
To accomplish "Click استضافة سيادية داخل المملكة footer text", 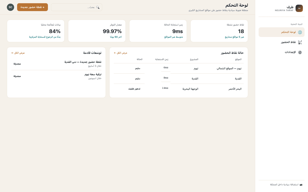I will [284, 185].
